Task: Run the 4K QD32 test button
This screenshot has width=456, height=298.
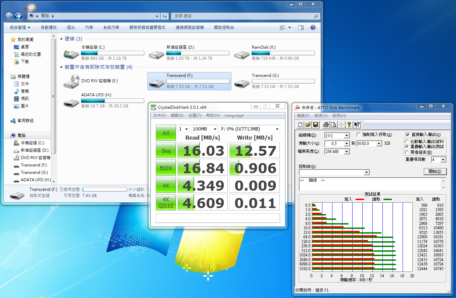Action: pos(166,203)
